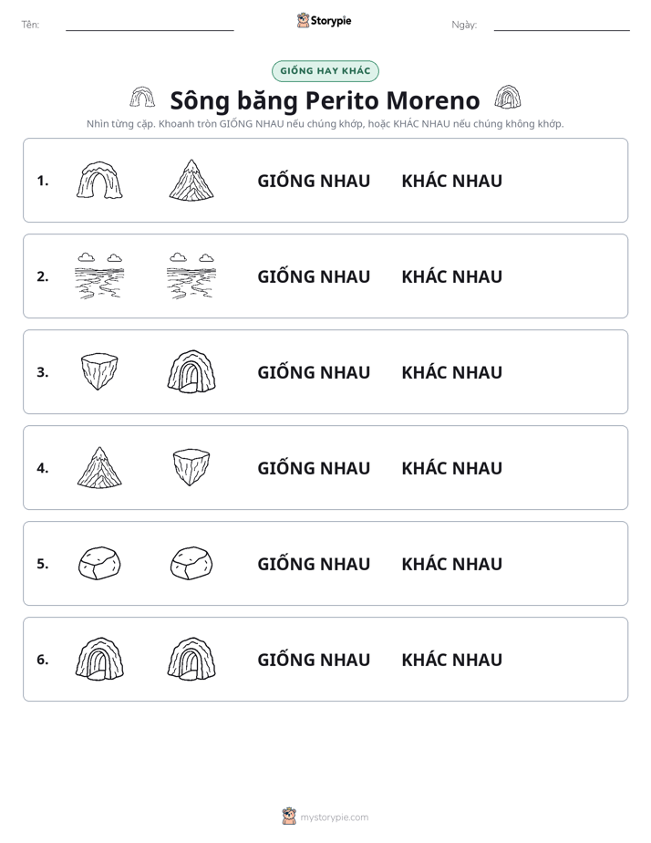651x843 pixels.
Task: Click the ice arch icon beside the title
Action: (142, 98)
